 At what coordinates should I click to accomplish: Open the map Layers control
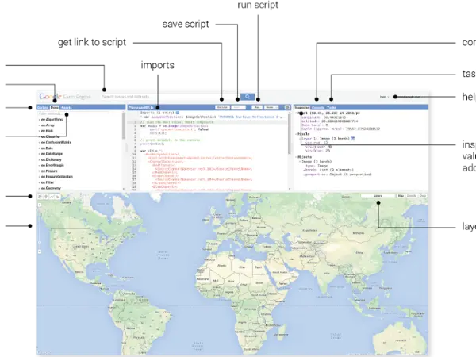(378, 196)
